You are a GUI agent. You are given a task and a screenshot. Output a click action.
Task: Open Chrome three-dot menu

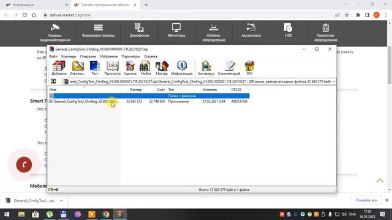click(386, 15)
